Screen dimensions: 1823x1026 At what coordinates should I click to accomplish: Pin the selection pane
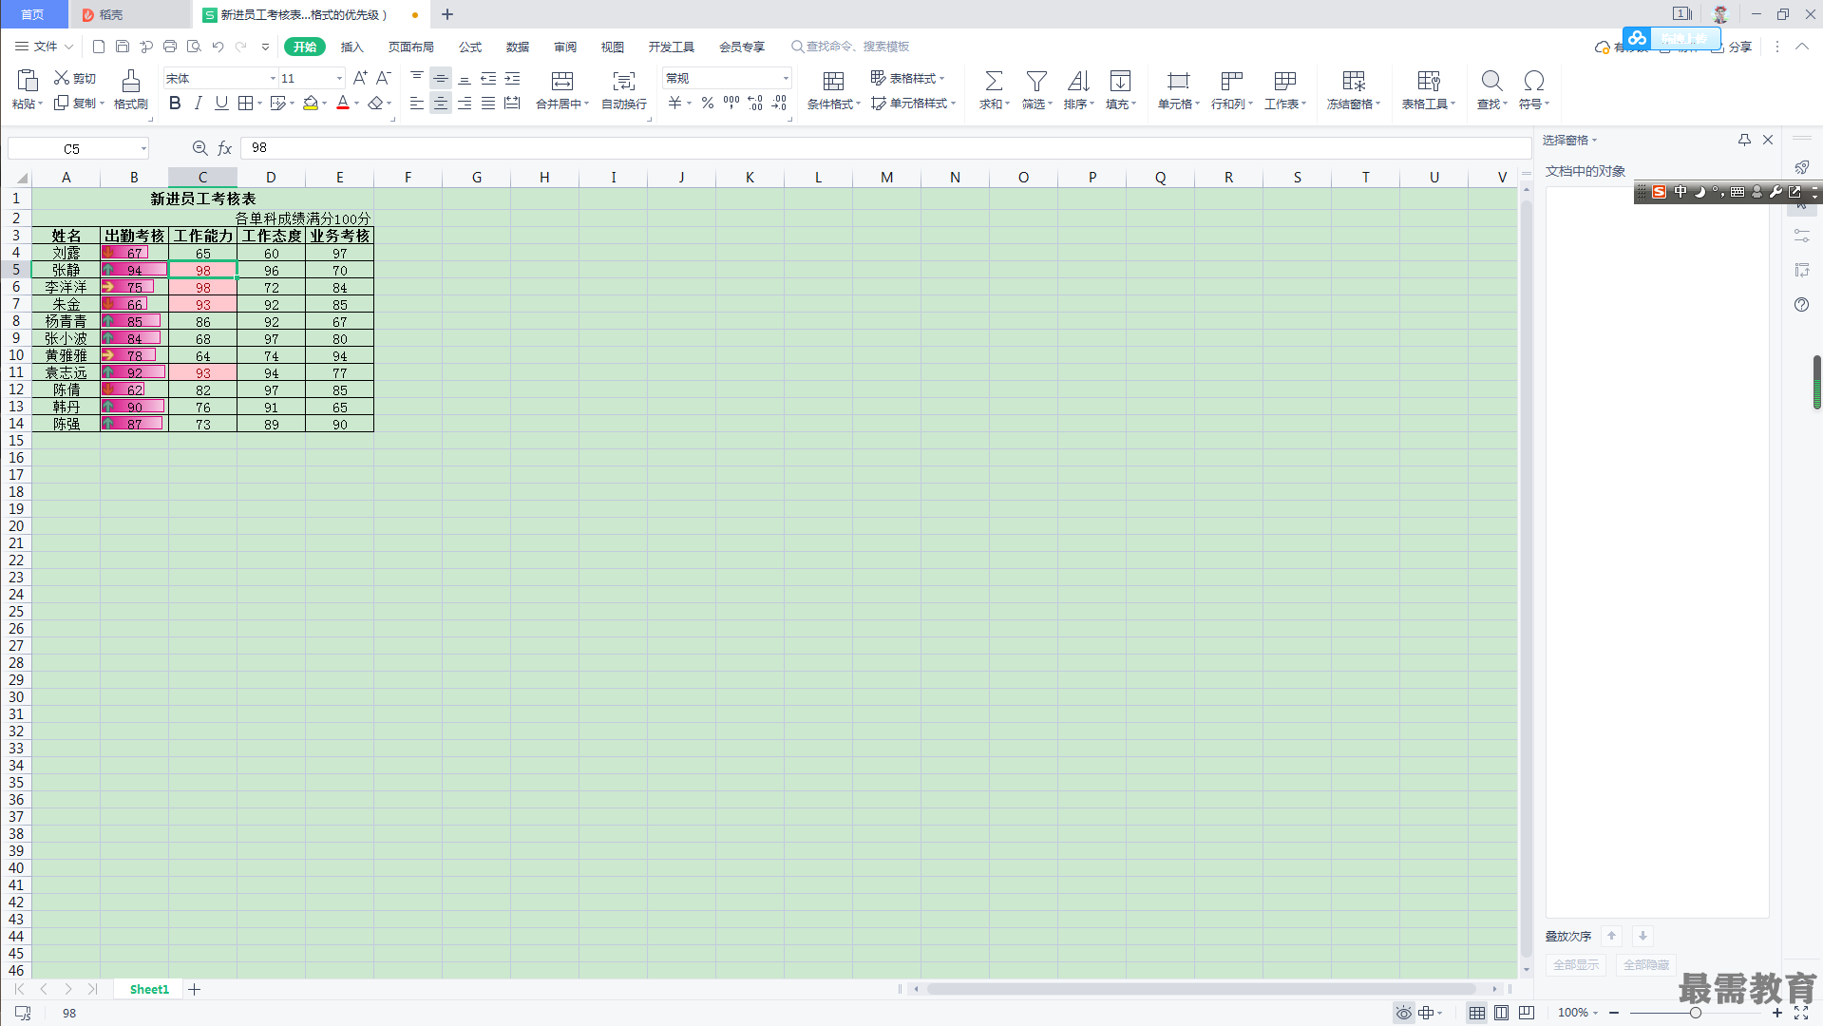click(x=1744, y=140)
